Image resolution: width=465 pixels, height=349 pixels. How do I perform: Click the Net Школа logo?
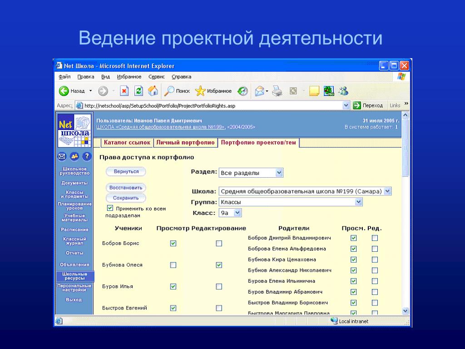(x=74, y=130)
